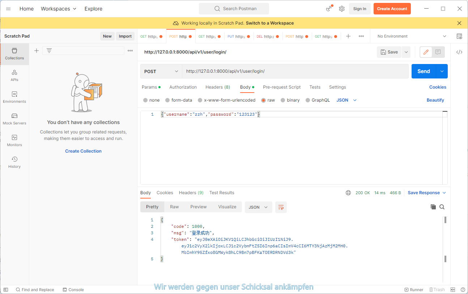Open the Tests tab
This screenshot has width=468, height=294.
click(x=315, y=87)
